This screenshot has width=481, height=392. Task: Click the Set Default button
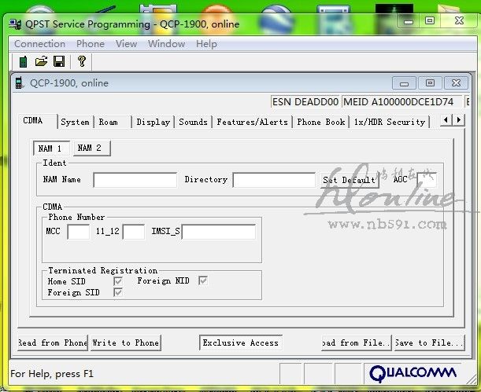[x=350, y=180]
